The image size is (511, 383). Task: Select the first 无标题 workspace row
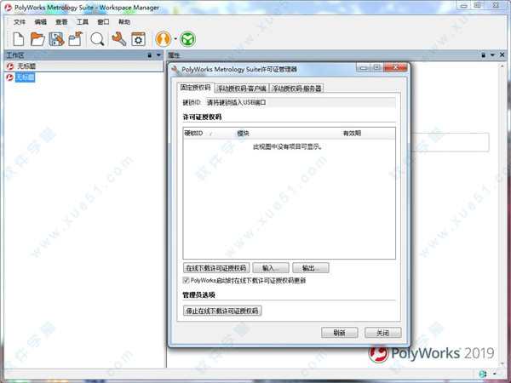84,66
